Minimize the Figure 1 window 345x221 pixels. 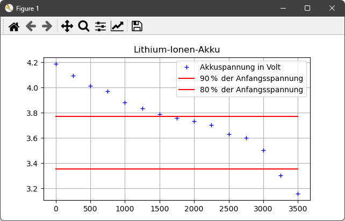(x=283, y=8)
